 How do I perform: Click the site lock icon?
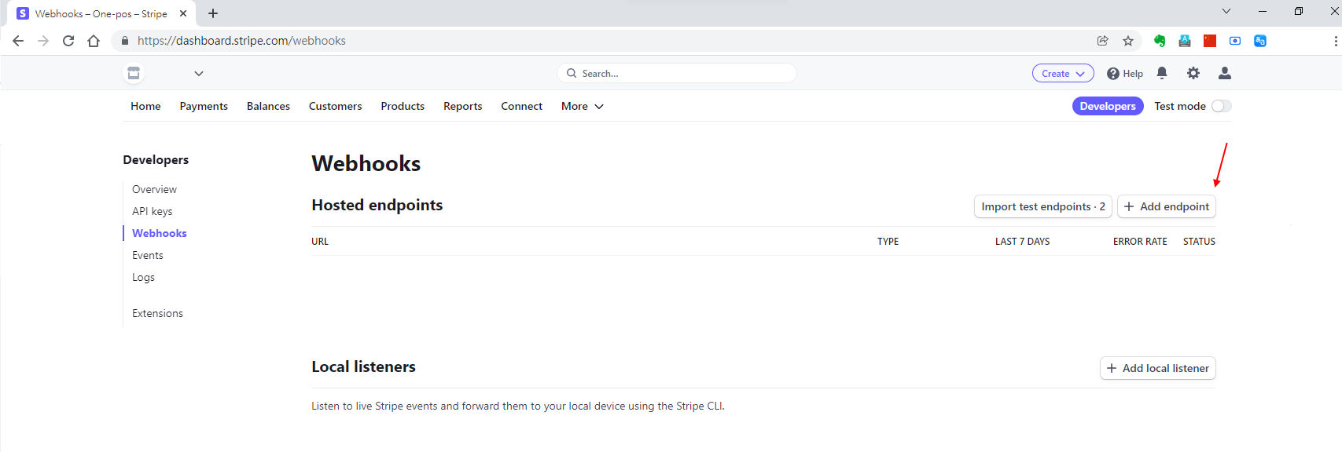coord(125,41)
